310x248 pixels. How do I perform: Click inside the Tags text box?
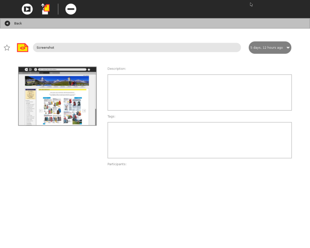pyautogui.click(x=199, y=140)
